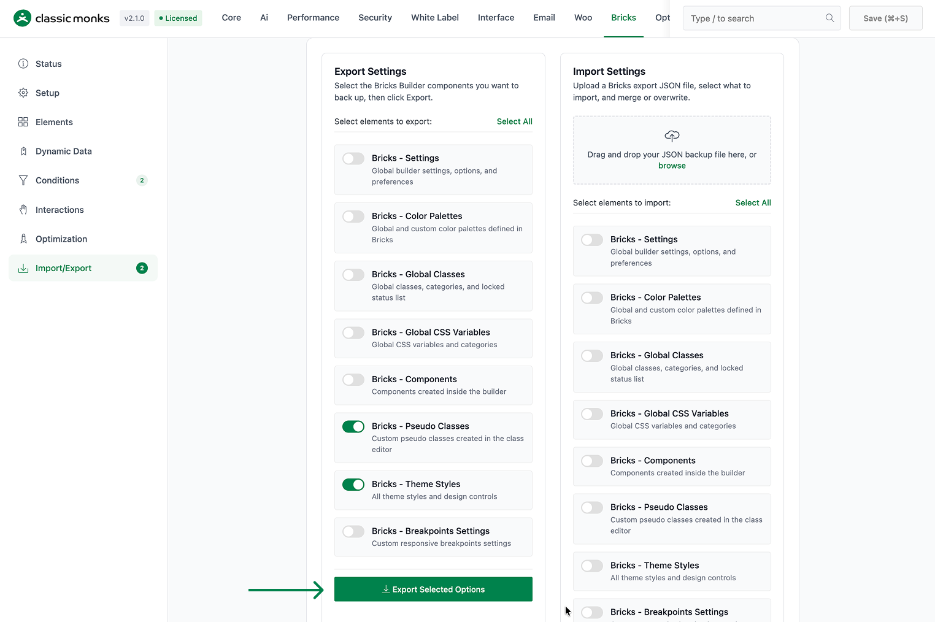Click Select All for import elements
935x622 pixels.
pyautogui.click(x=753, y=203)
